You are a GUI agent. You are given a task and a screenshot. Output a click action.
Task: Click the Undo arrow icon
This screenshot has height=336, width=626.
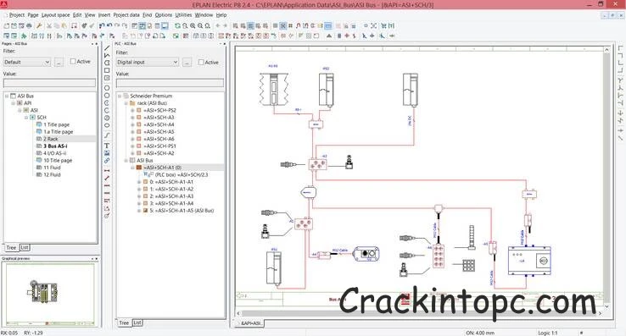109,26
